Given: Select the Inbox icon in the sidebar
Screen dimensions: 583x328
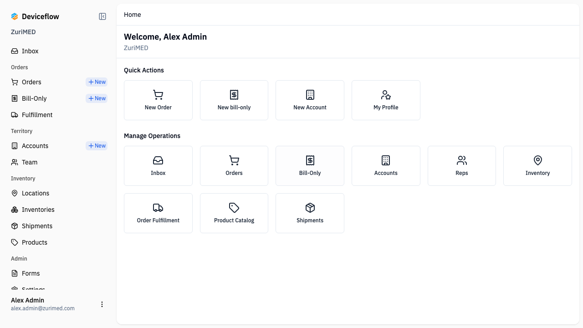Looking at the screenshot, I should (14, 51).
